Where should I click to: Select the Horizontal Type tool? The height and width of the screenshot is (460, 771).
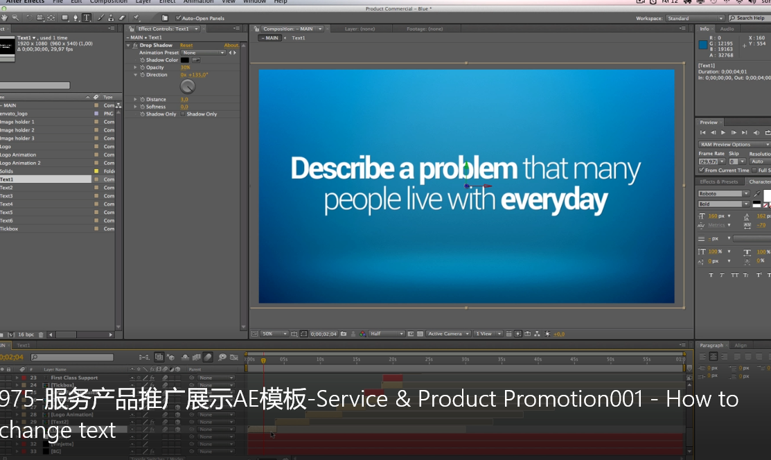tap(87, 18)
